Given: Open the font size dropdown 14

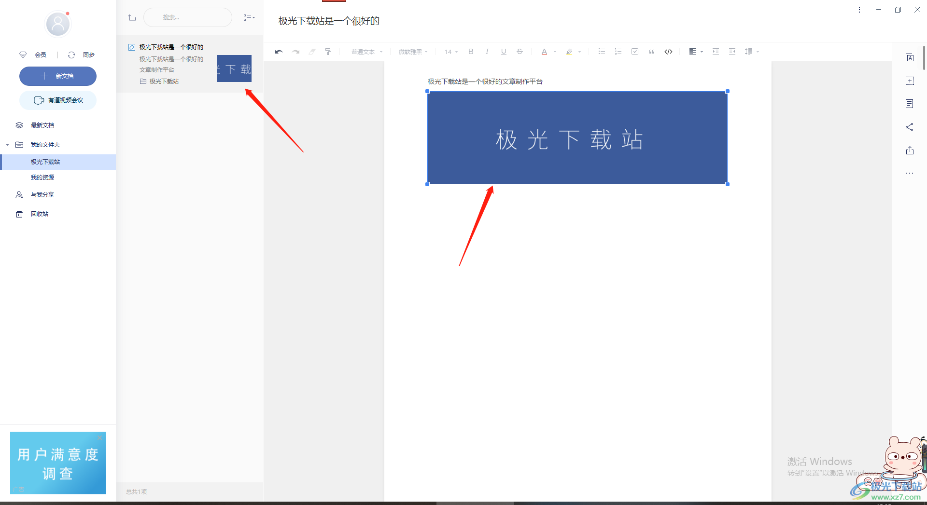Looking at the screenshot, I should coord(451,52).
